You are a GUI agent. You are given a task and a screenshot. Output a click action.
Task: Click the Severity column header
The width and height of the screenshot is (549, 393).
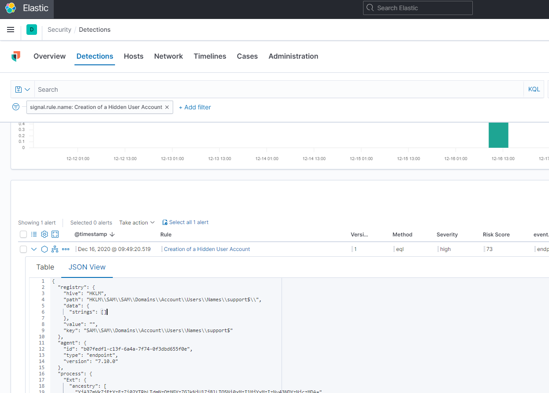(x=447, y=234)
